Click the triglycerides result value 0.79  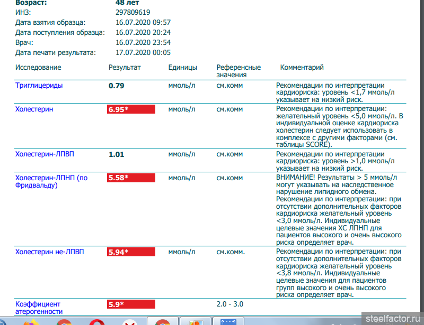click(x=116, y=86)
